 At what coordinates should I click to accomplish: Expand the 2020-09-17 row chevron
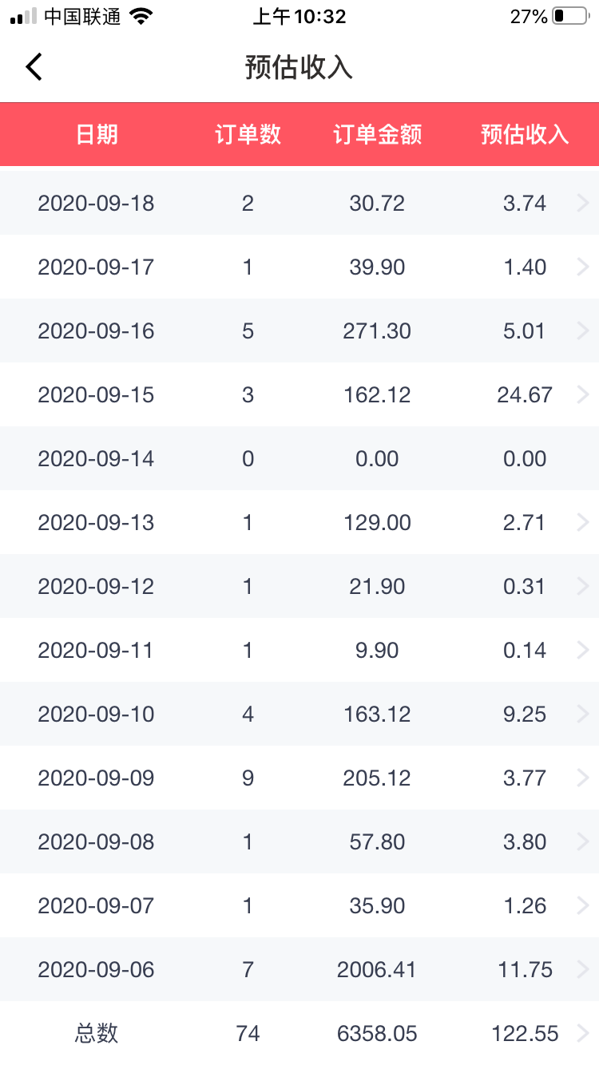[582, 267]
